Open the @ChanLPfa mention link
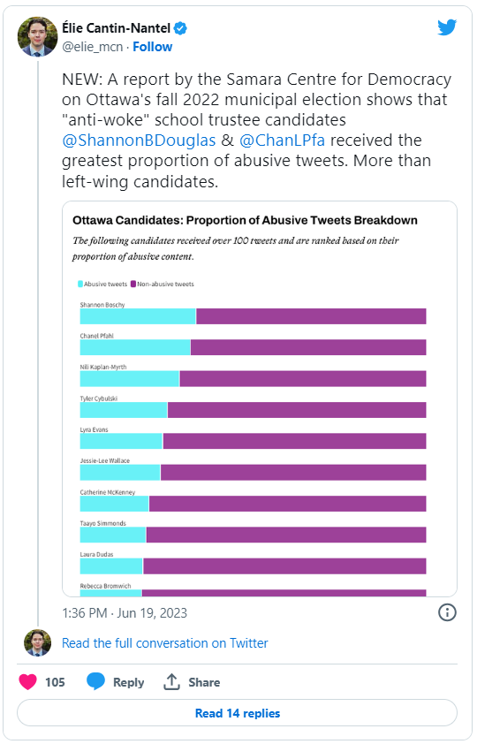 click(x=282, y=140)
